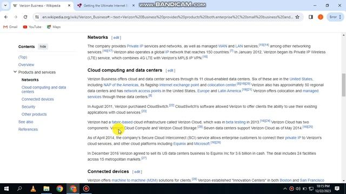
Task: Open the Private IP link in Networks
Action: [135, 46]
